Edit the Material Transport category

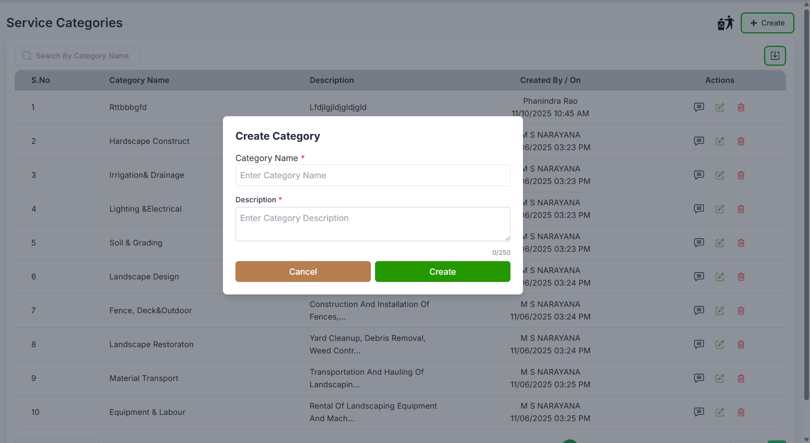tap(720, 378)
